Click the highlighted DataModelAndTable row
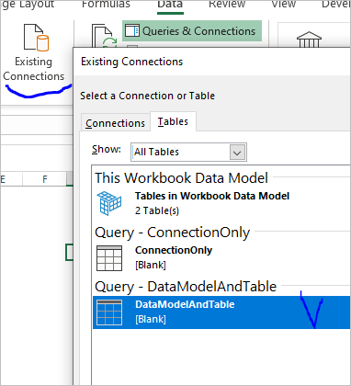This screenshot has width=351, height=386. pyautogui.click(x=221, y=312)
